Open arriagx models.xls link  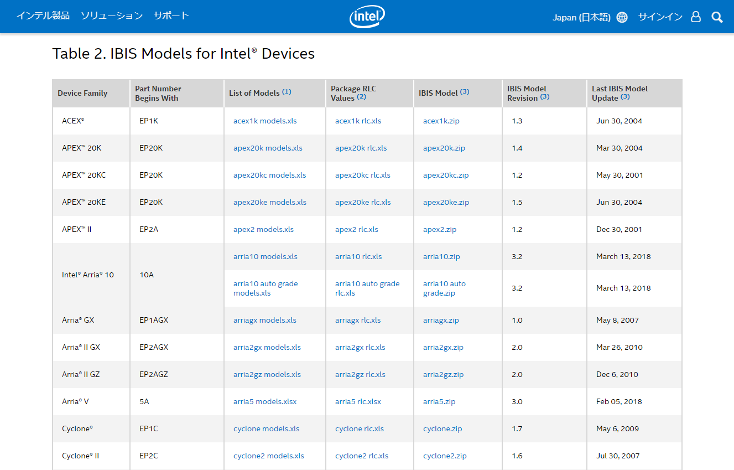[265, 320]
